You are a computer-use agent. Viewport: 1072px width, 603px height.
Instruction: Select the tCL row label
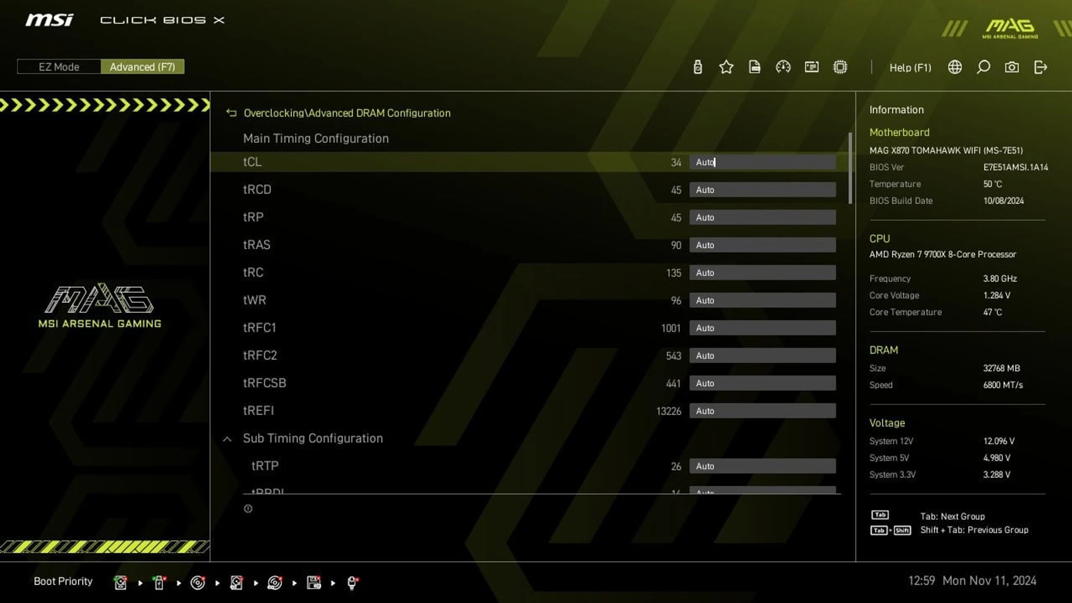(x=252, y=162)
